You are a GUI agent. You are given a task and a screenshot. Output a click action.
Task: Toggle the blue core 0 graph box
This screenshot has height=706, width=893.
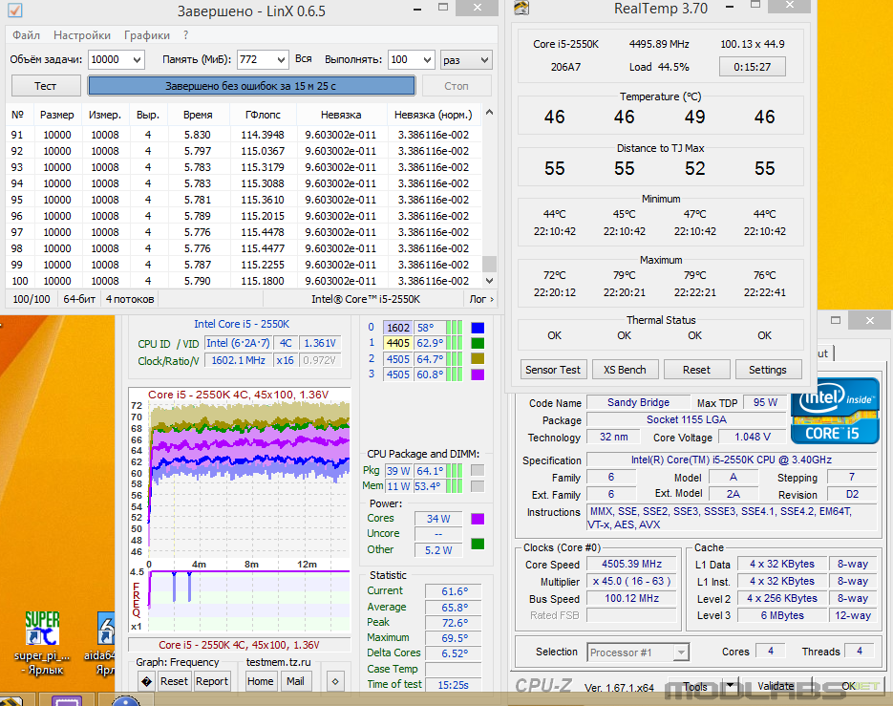click(x=478, y=328)
